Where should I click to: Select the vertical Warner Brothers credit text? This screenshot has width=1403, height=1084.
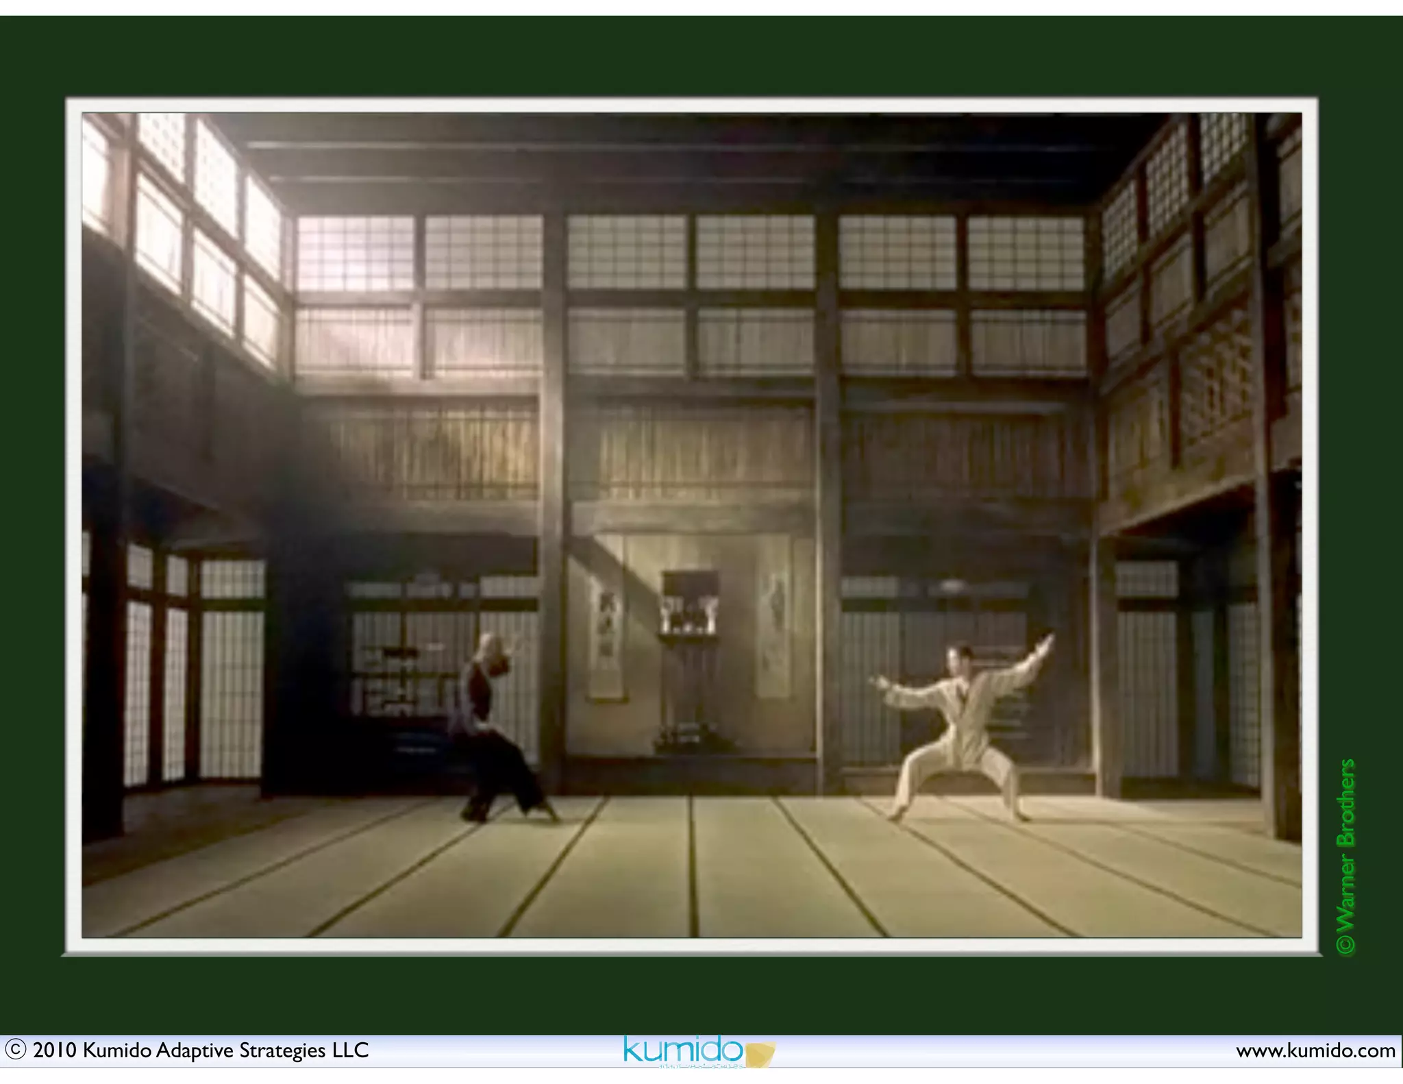[1345, 856]
